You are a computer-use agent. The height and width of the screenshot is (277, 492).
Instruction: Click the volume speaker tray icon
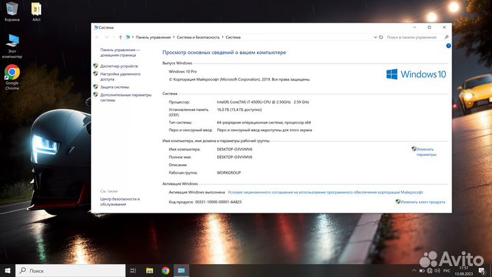437,270
